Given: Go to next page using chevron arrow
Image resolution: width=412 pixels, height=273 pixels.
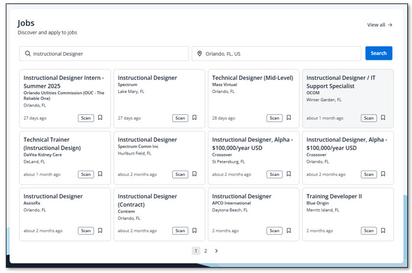Looking at the screenshot, I should point(216,251).
